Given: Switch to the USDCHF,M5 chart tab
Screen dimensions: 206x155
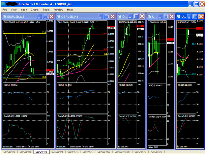Looking at the screenshot, I should [x=42, y=152].
